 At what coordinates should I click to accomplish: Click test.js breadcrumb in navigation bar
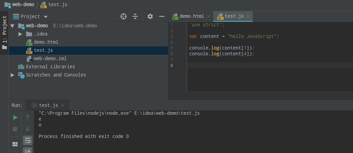click(58, 4)
